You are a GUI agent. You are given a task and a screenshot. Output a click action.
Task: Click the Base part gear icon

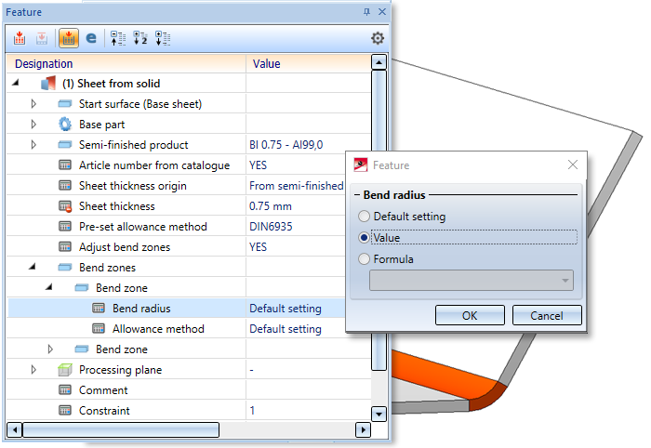tap(65, 124)
